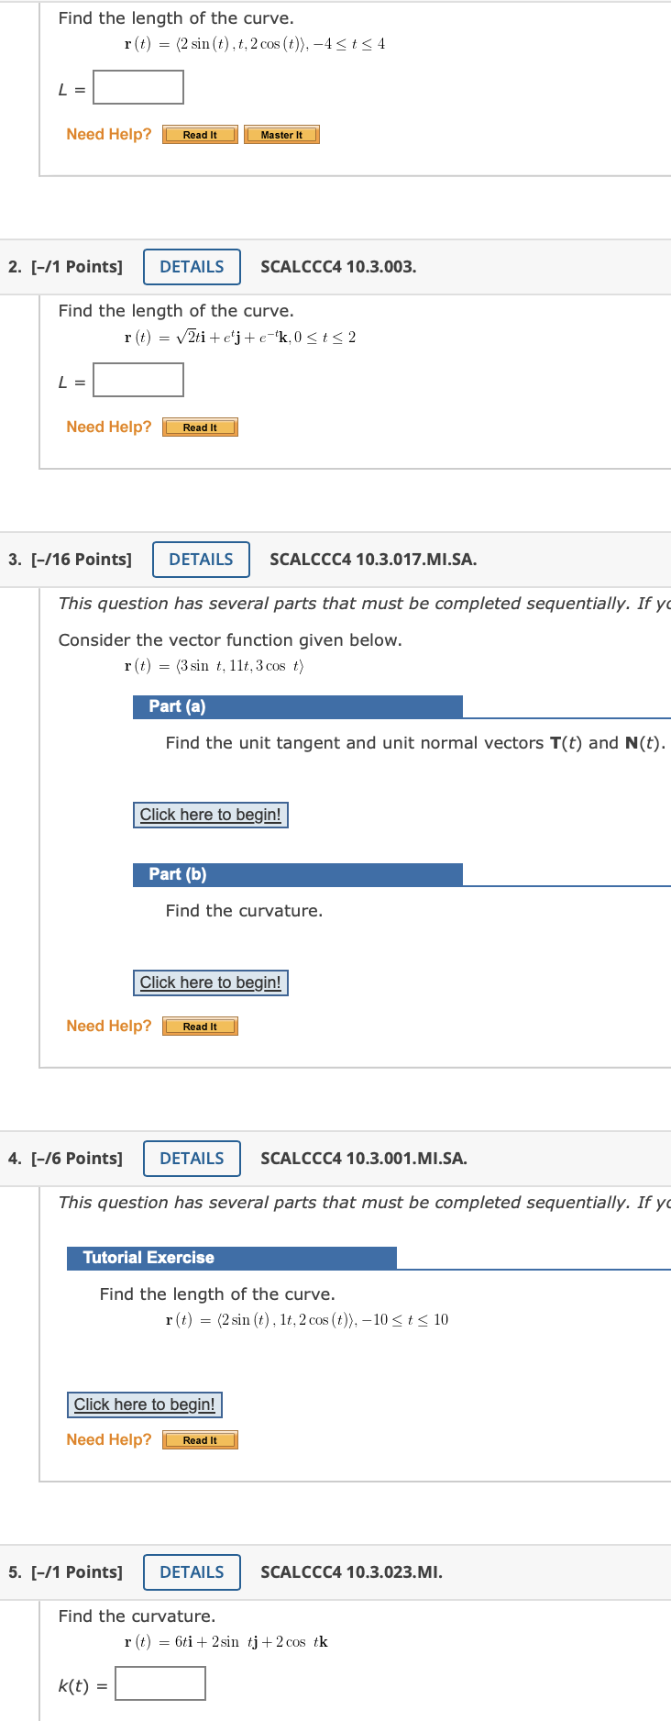Click the L answer field in question 1

coord(137,87)
